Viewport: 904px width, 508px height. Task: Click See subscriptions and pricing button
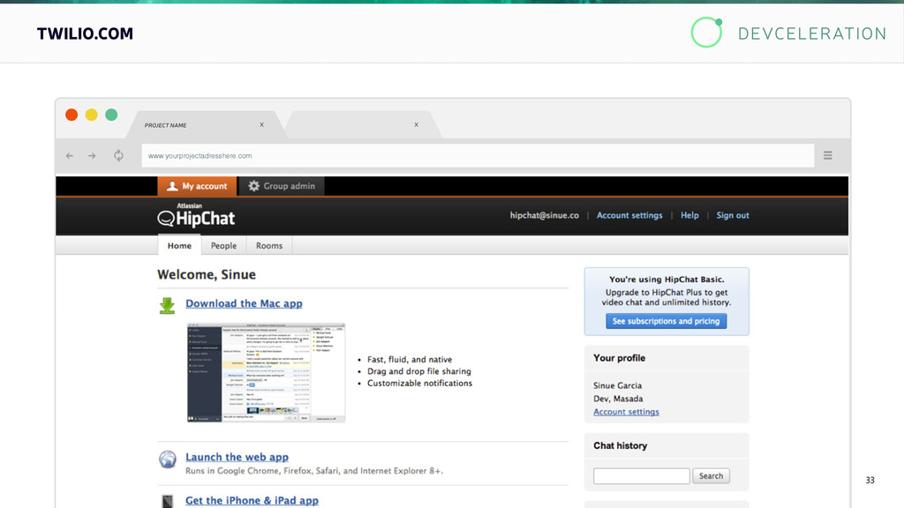(666, 321)
